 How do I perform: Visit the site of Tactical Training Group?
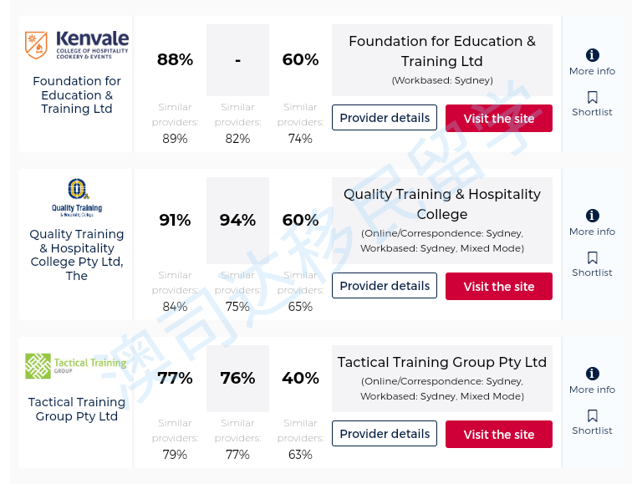(x=499, y=435)
